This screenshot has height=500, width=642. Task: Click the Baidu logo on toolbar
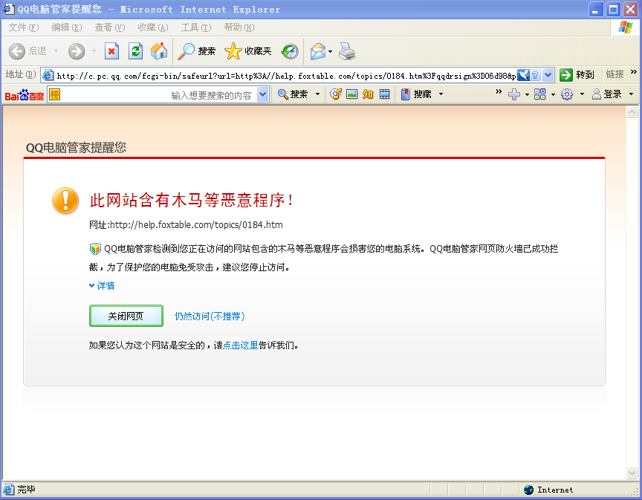[25, 95]
